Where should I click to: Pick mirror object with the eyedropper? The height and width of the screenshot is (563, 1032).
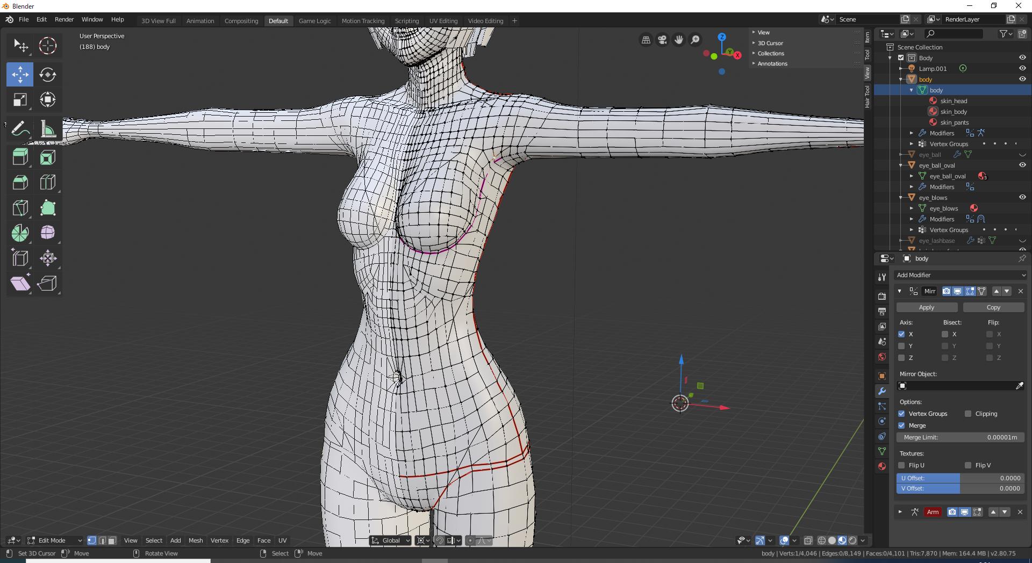pyautogui.click(x=1019, y=386)
